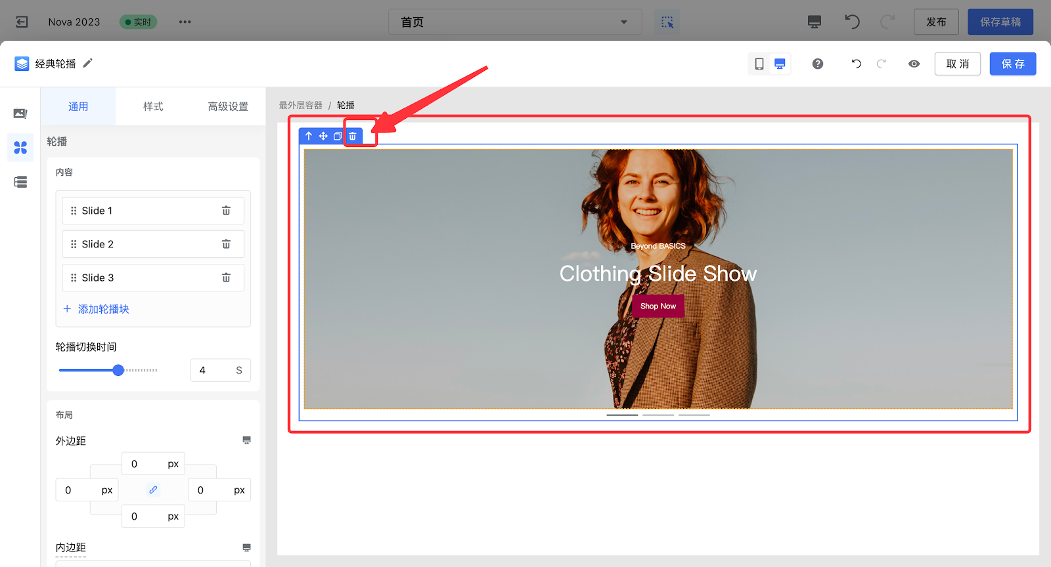The image size is (1051, 567).
Task: Delete the carousel block via trash icon
Action: [353, 136]
